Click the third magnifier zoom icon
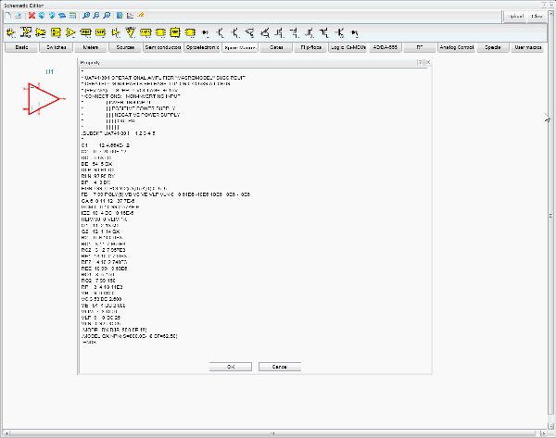 click(x=107, y=16)
